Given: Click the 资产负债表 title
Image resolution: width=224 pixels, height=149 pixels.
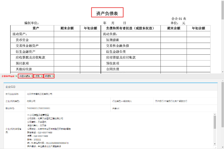Looking at the screenshot, I should (107, 13).
